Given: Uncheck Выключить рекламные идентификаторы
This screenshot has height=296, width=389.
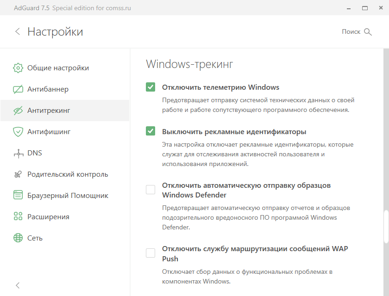Looking at the screenshot, I should tap(151, 131).
